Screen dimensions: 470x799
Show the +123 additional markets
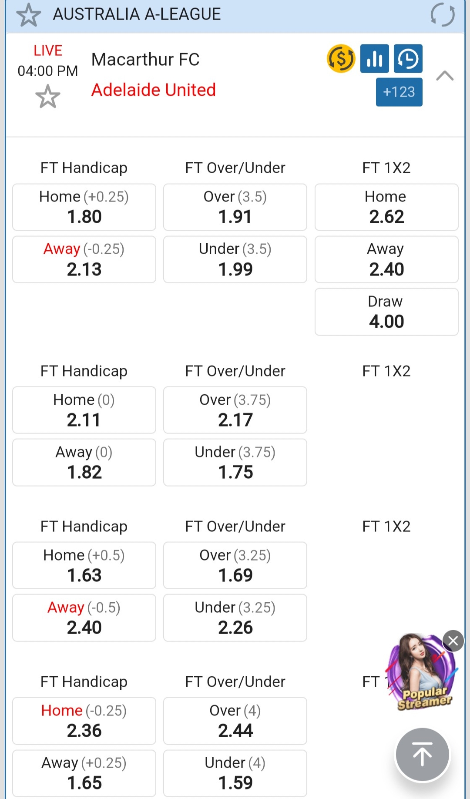coord(399,92)
